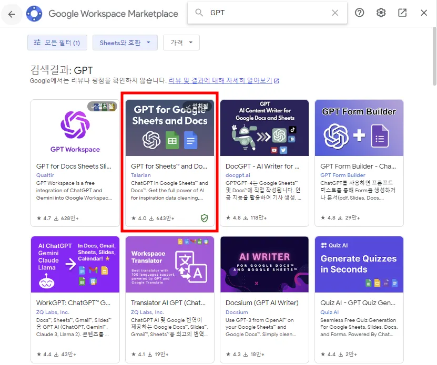Close the Marketplace dialog
This screenshot has height=365, width=437.
pos(424,13)
